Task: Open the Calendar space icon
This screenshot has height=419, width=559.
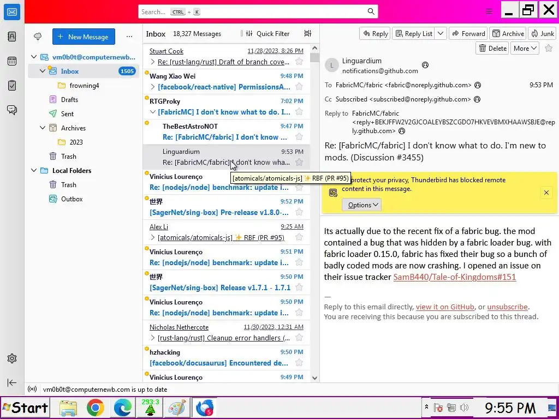Action: click(x=12, y=61)
